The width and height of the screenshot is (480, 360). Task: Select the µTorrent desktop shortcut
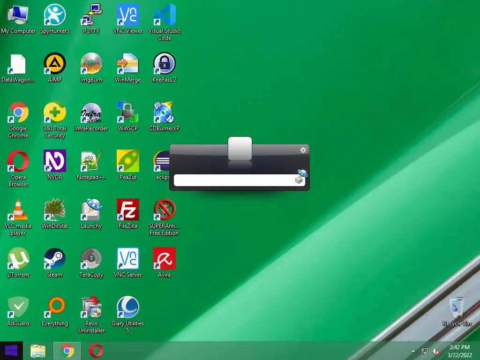tap(18, 262)
